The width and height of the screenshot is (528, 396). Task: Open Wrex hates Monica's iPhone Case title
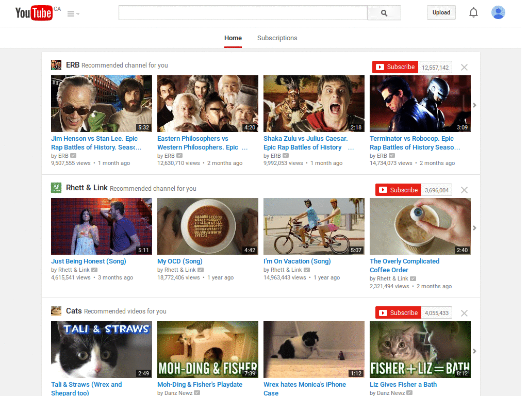(305, 389)
